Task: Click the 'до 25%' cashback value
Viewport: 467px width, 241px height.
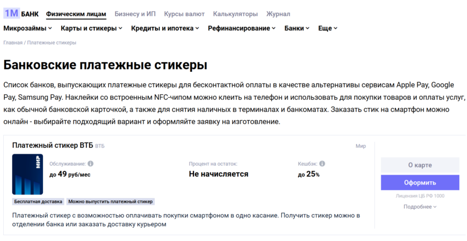Action: tap(309, 174)
